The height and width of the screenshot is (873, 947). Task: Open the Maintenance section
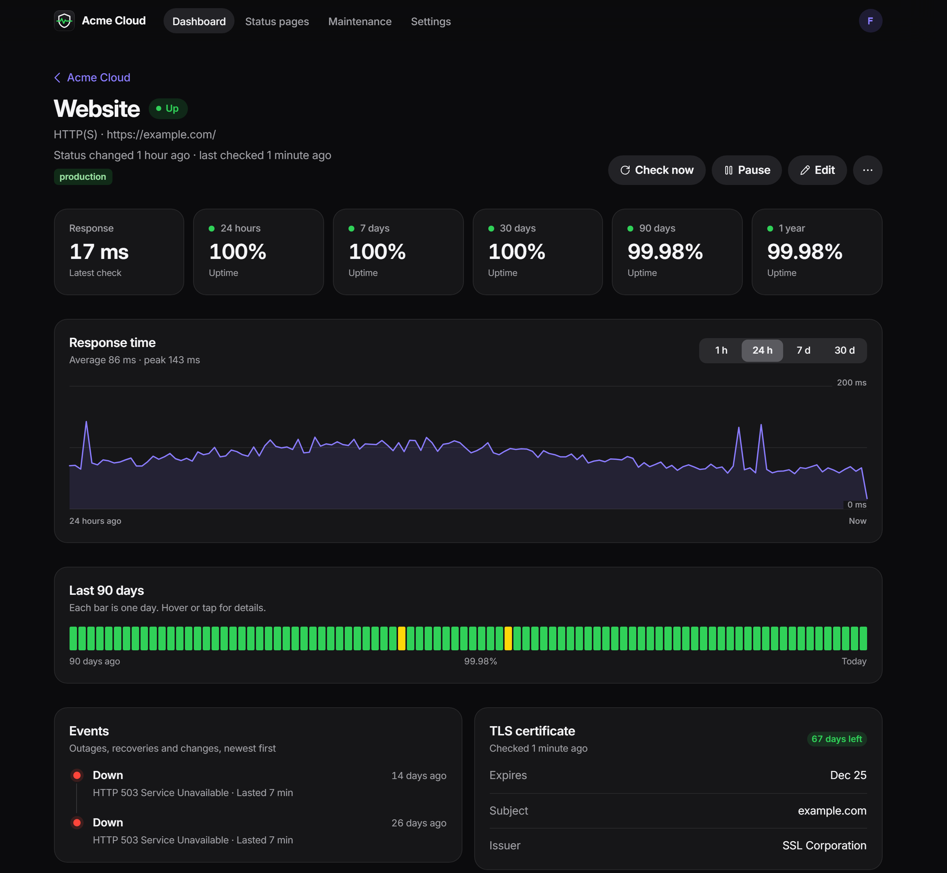(360, 21)
